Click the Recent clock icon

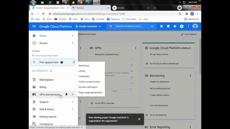[34, 43]
